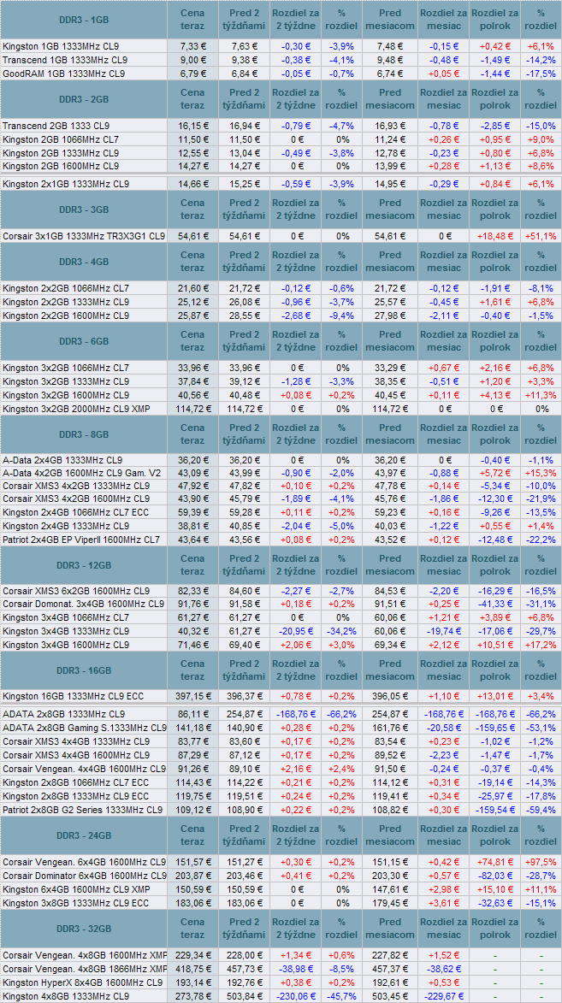562x1003 pixels.
Task: Select A-Data 2x4GB 1333MHz CL9 product name
Action: [62, 461]
